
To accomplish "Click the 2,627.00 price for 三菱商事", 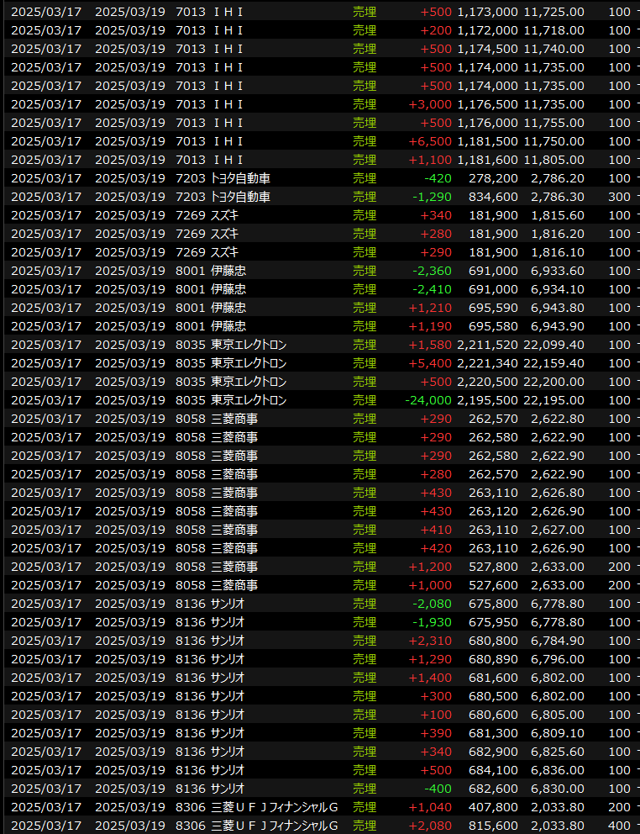I will (x=557, y=530).
